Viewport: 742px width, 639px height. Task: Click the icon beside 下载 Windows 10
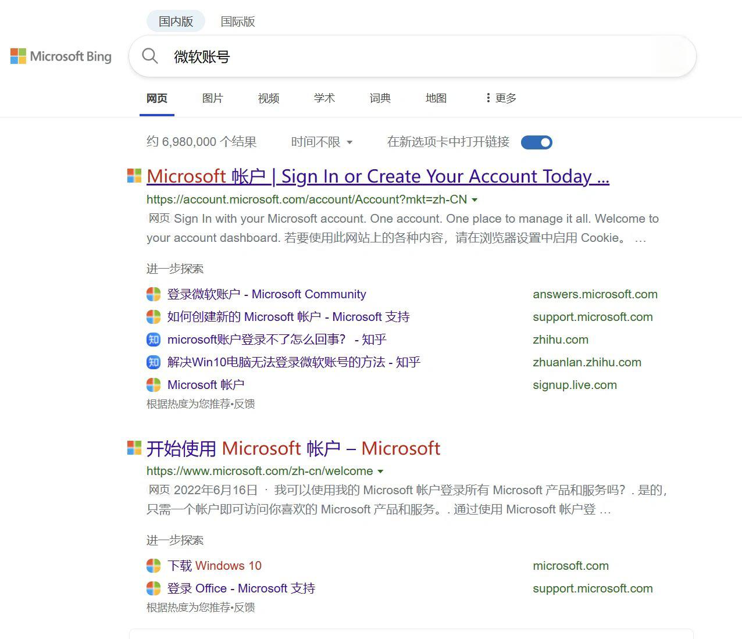(154, 566)
